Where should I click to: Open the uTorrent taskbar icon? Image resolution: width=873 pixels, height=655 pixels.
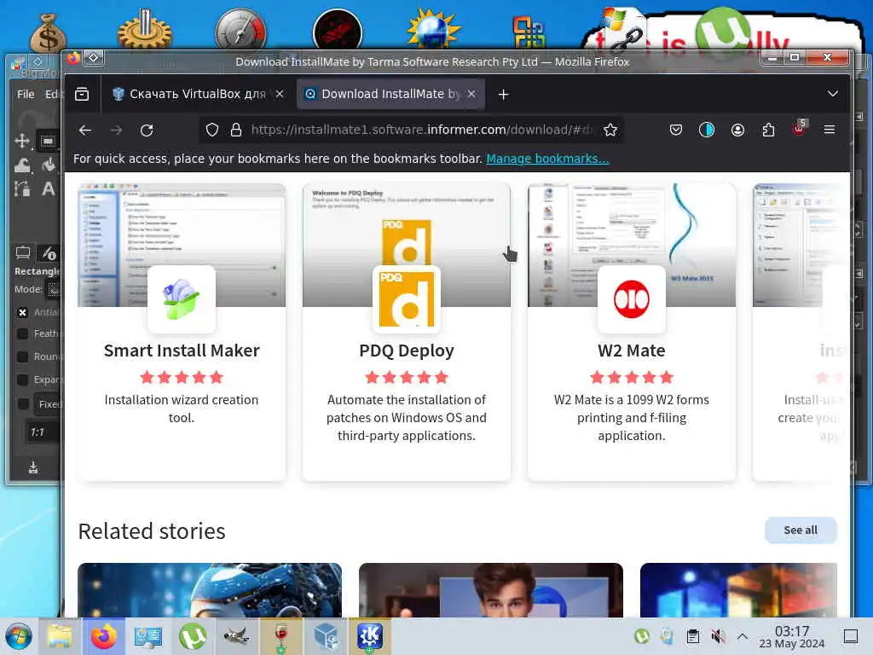(193, 636)
